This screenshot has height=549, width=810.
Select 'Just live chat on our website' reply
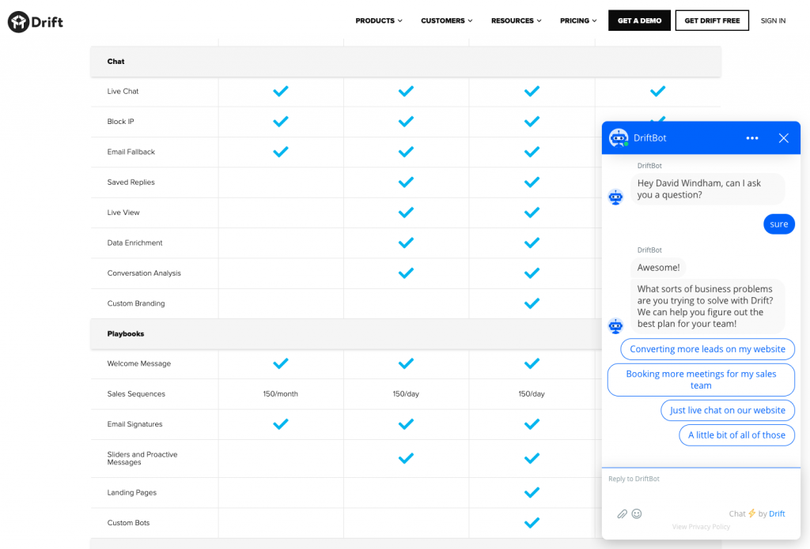tap(728, 410)
